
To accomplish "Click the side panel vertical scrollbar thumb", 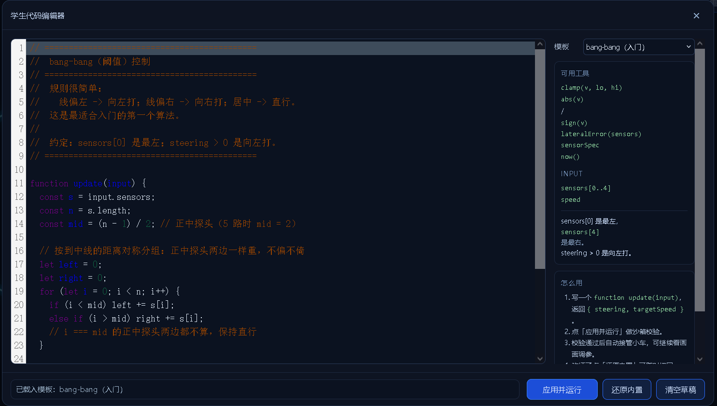I will (x=700, y=180).
